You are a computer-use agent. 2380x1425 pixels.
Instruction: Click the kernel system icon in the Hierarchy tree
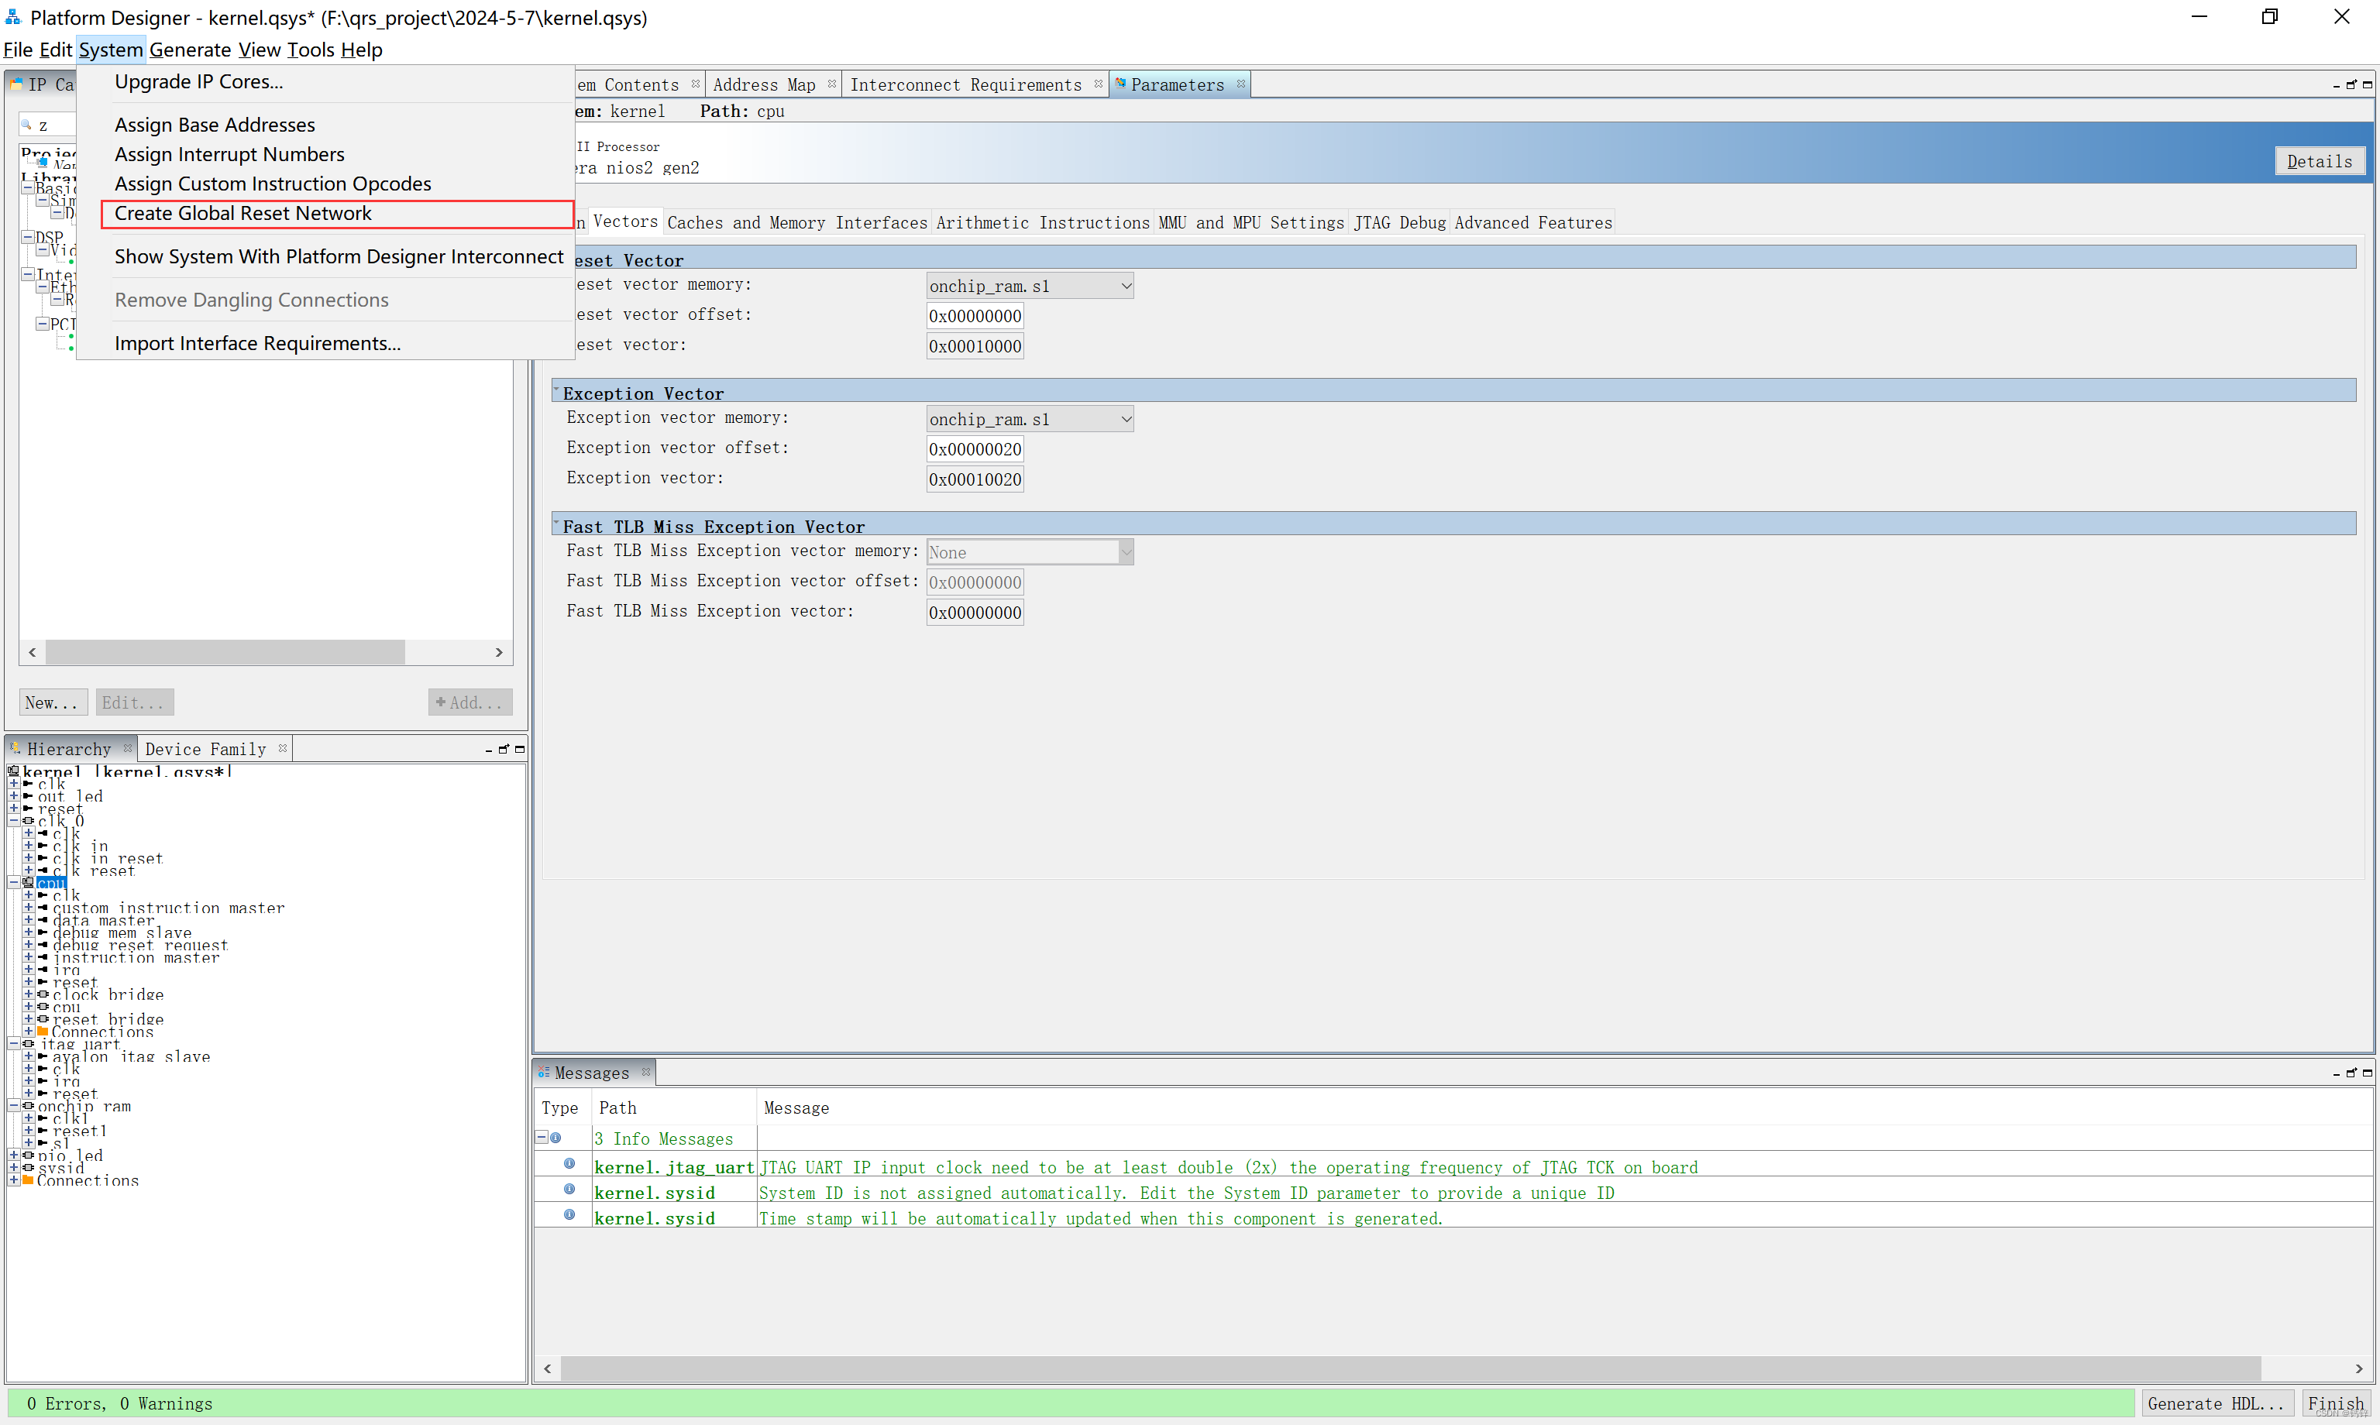click(x=13, y=771)
